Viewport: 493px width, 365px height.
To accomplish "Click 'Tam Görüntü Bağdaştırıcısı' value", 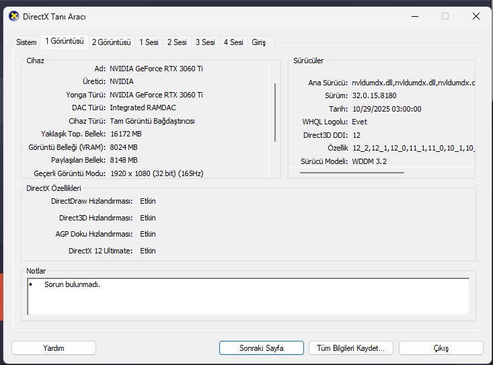I will [152, 121].
